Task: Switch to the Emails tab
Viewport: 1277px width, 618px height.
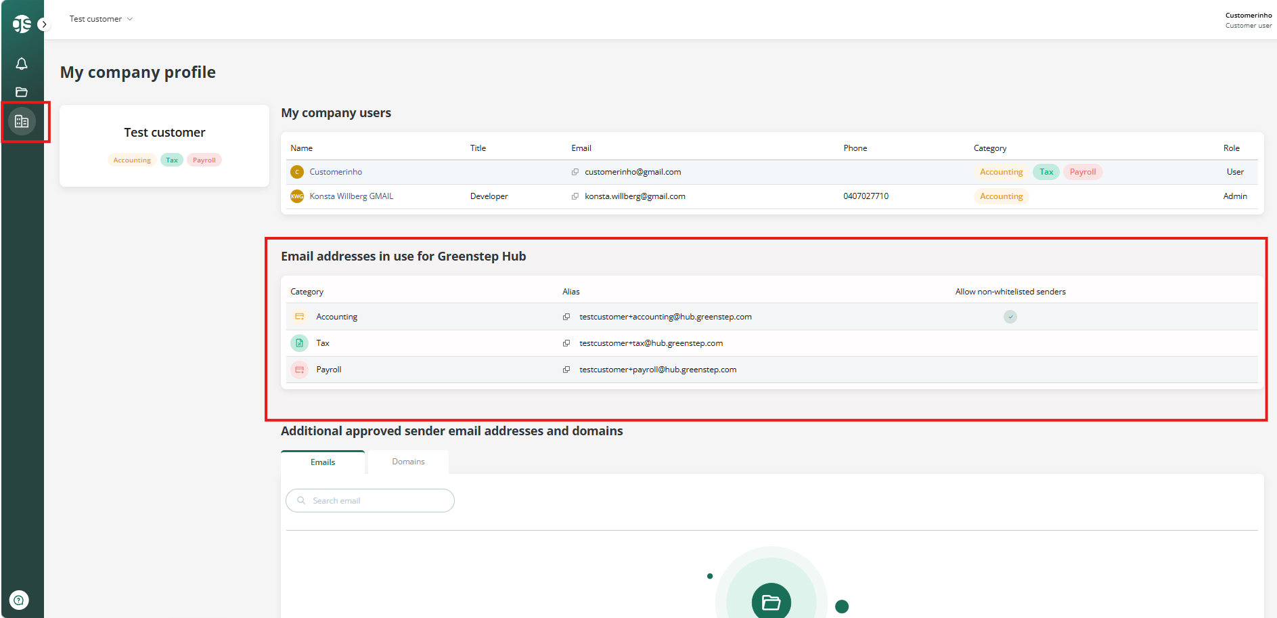Action: (323, 462)
